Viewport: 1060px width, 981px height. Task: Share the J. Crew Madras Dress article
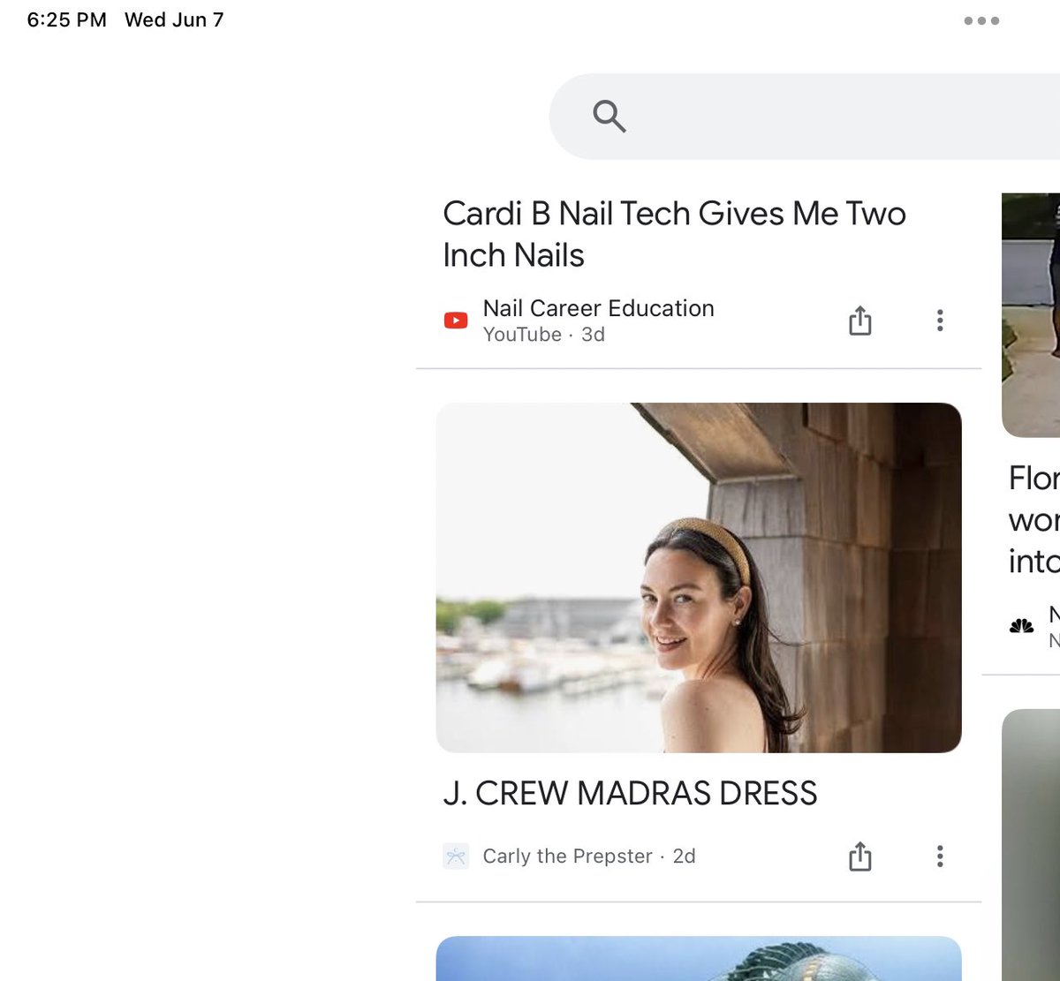859,856
